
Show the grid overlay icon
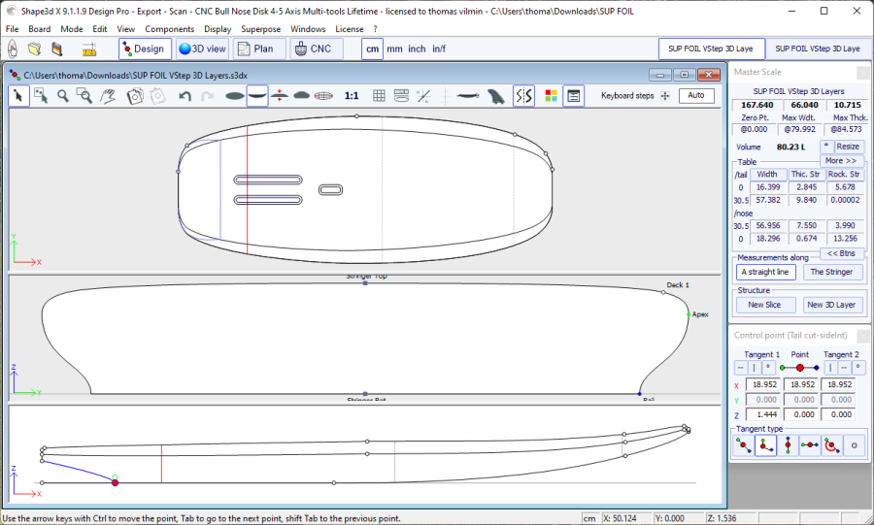(379, 95)
